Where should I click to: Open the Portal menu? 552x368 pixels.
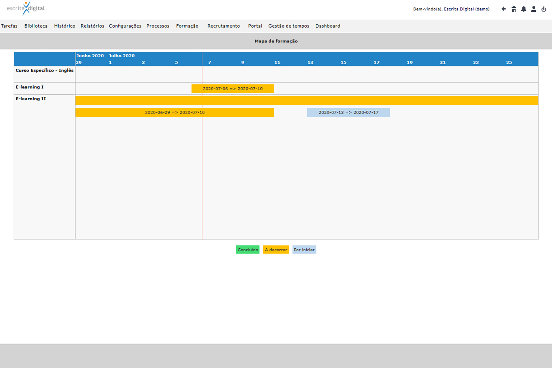point(255,26)
